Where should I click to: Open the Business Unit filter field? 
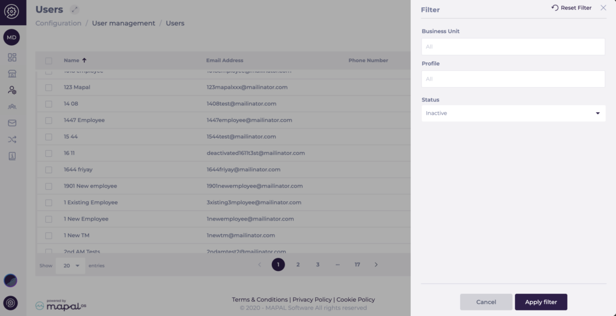click(x=513, y=47)
